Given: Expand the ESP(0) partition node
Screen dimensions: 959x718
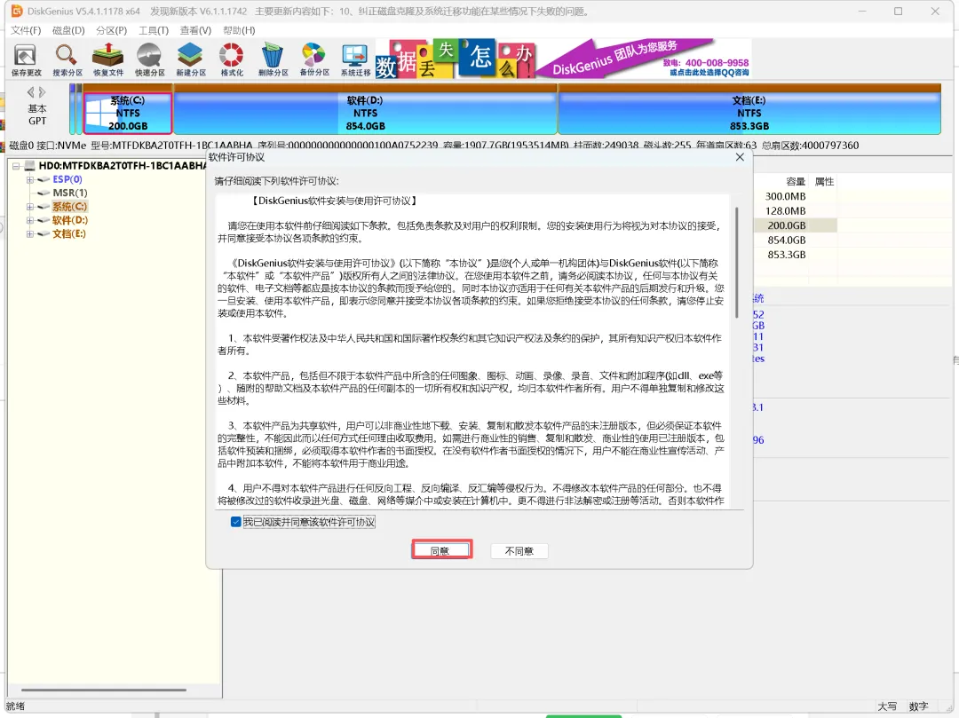Looking at the screenshot, I should pyautogui.click(x=29, y=179).
